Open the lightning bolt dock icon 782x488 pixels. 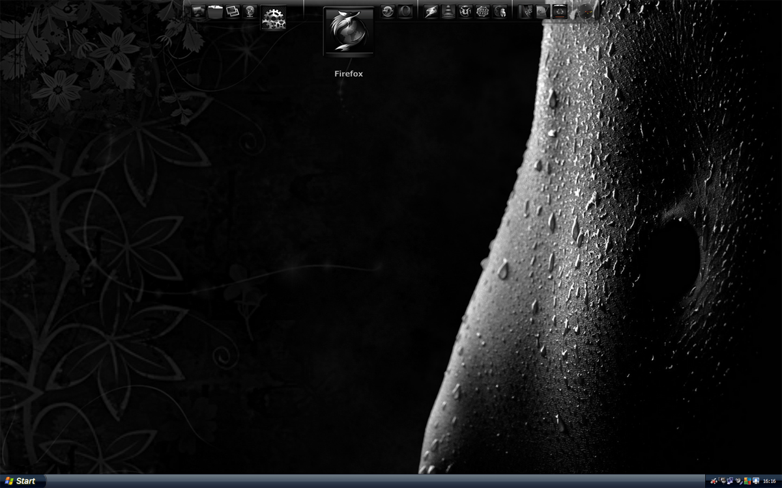431,12
